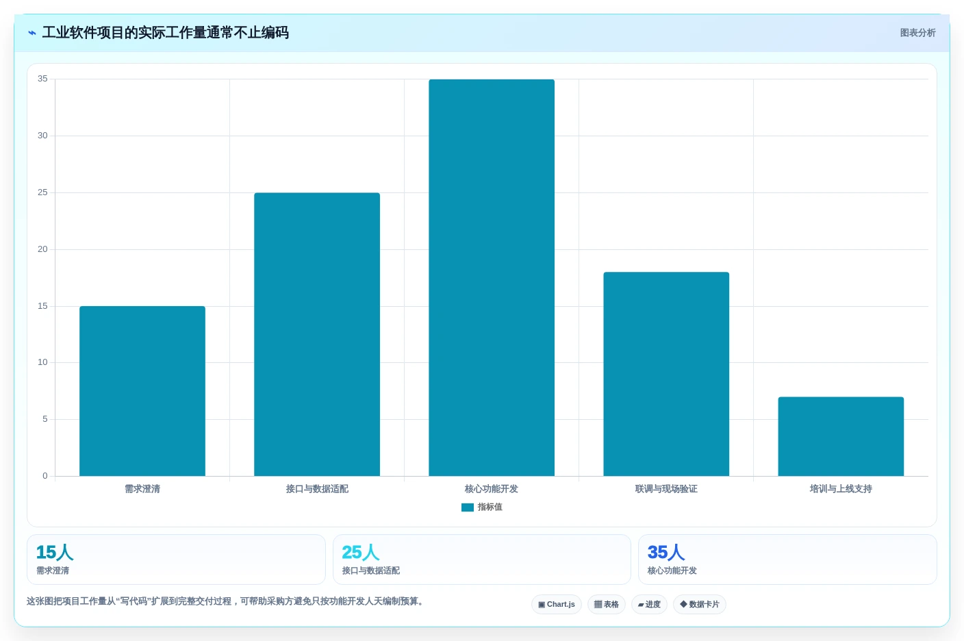Open the 35人 核心功能开发 data card
964x641 pixels.
point(787,560)
